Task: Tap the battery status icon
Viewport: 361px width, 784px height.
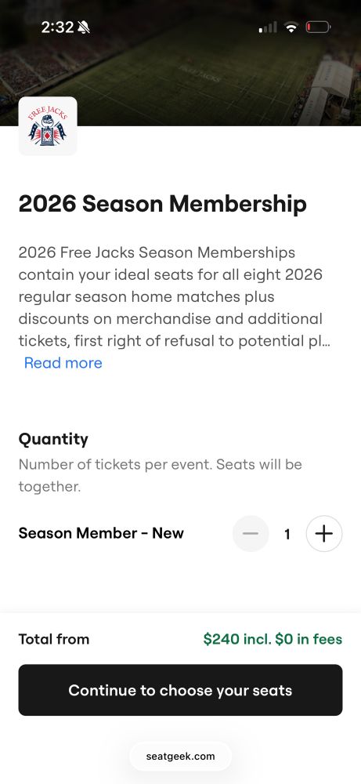Action: [318, 27]
